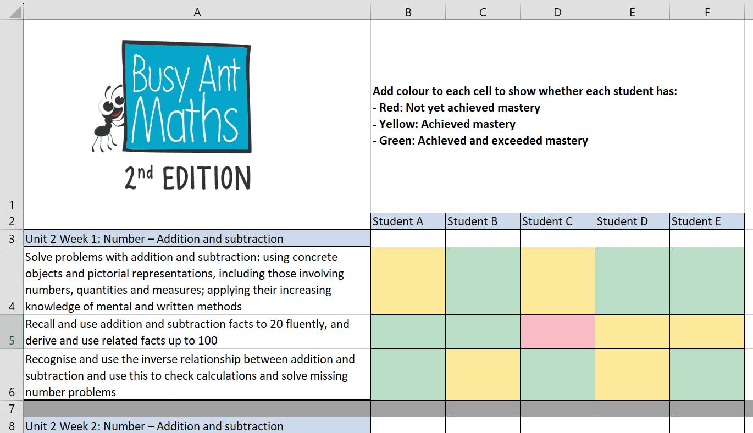This screenshot has height=433, width=753.
Task: Select row 2 header
Action: point(12,221)
